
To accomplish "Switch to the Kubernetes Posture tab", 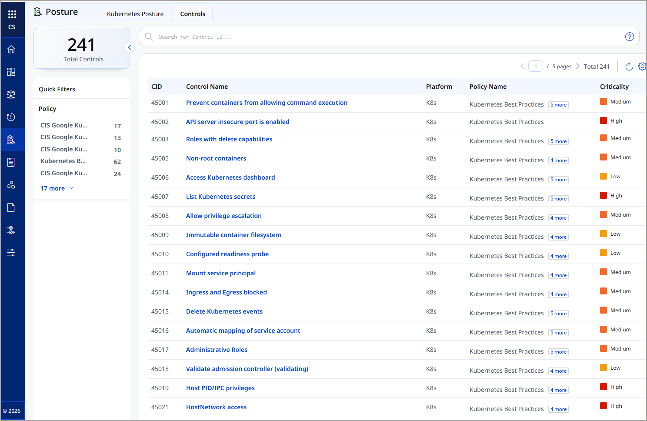I will click(135, 14).
